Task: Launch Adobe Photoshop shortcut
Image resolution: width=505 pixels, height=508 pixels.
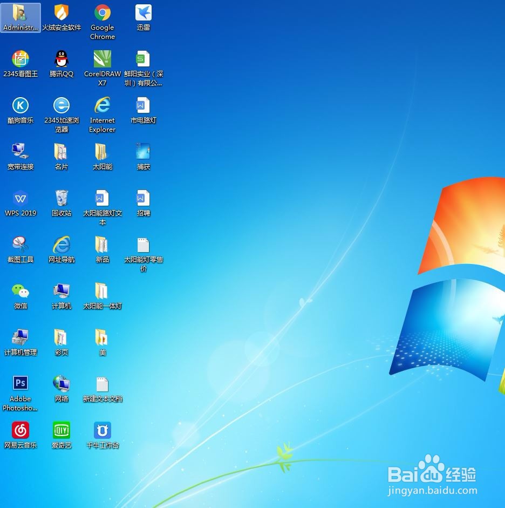Action: (x=21, y=393)
